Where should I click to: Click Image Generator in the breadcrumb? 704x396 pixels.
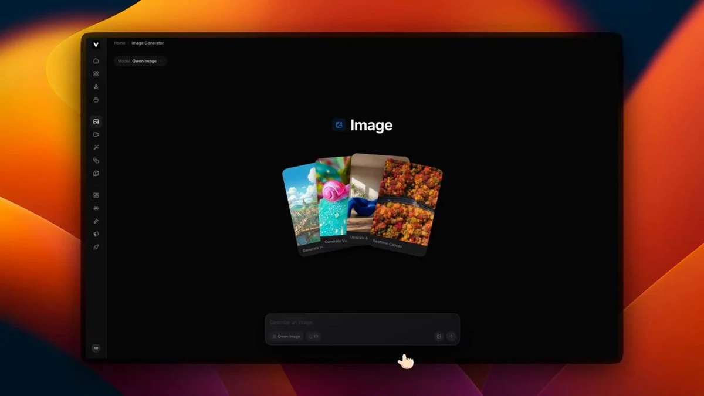tap(147, 43)
